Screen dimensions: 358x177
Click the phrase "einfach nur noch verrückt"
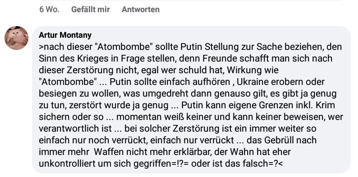92,140
